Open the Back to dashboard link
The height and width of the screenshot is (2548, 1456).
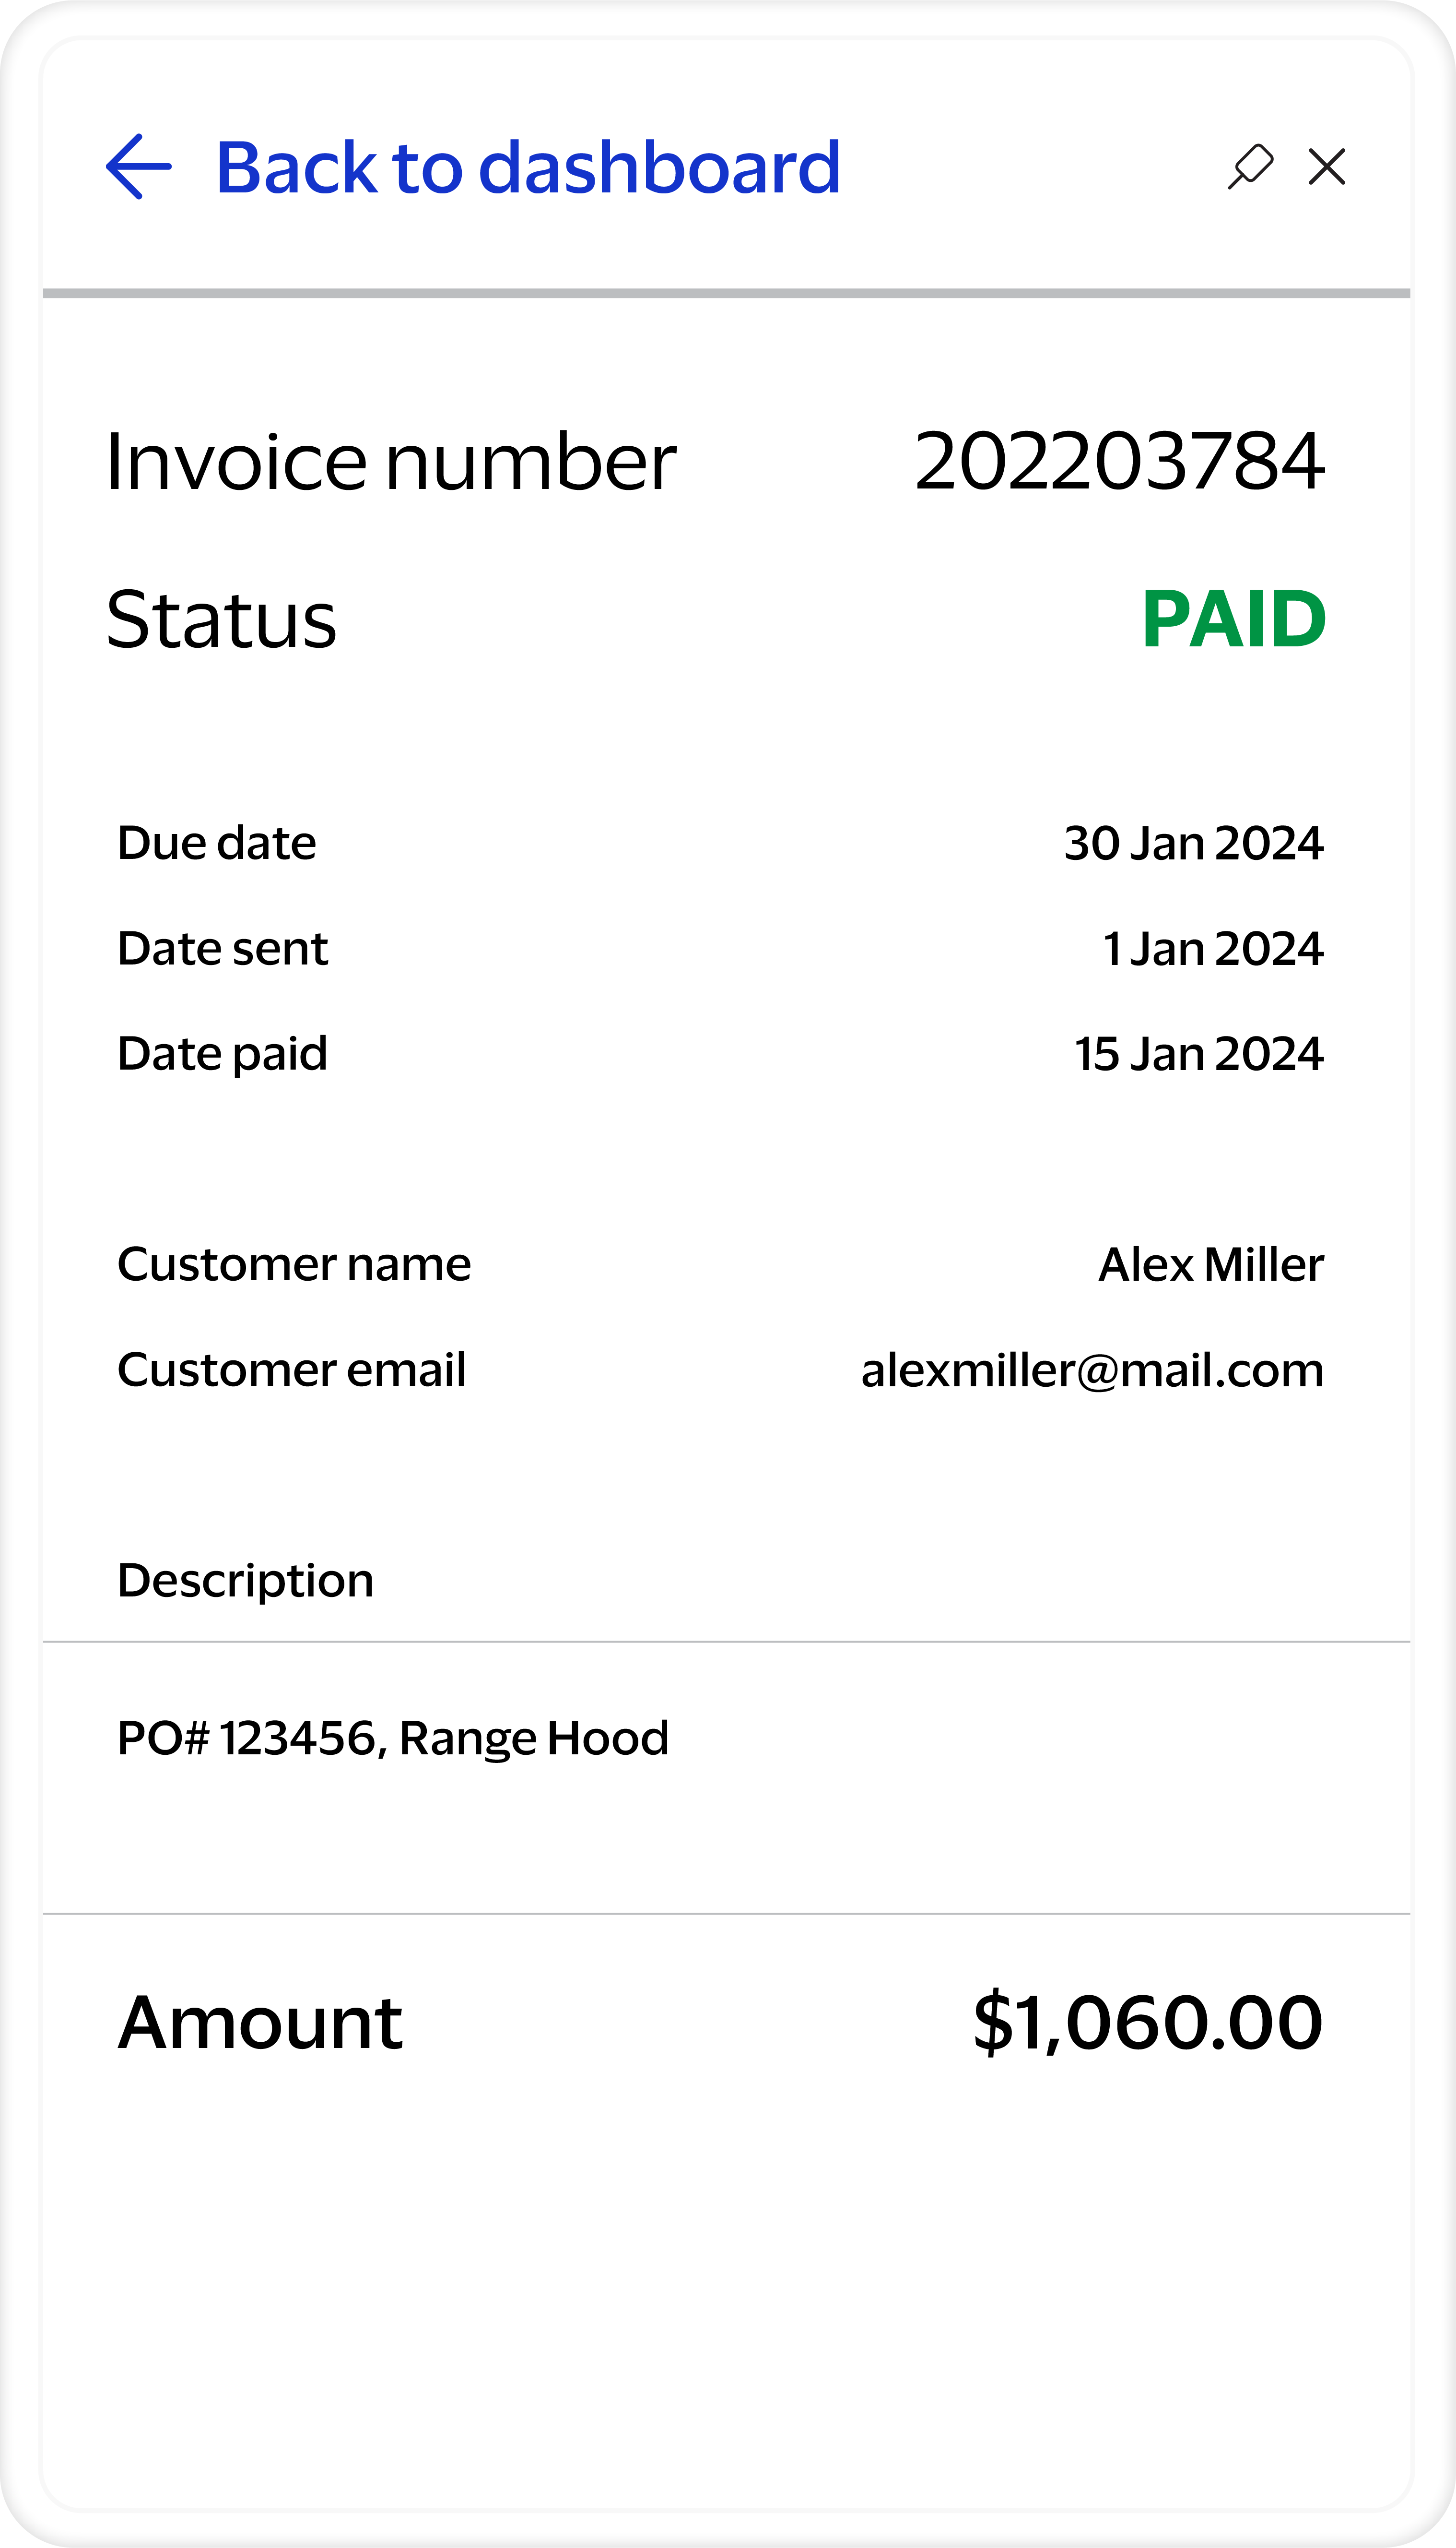527,167
